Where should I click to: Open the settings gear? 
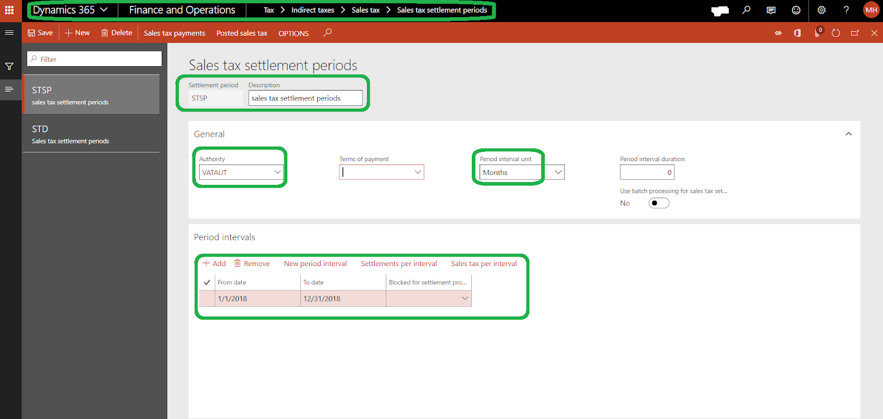pos(821,10)
